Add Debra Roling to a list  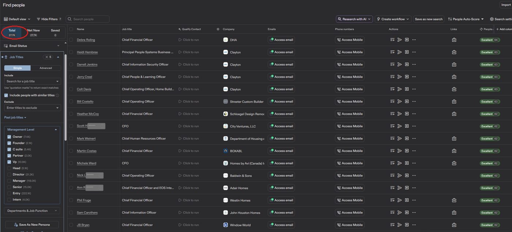click(392, 40)
